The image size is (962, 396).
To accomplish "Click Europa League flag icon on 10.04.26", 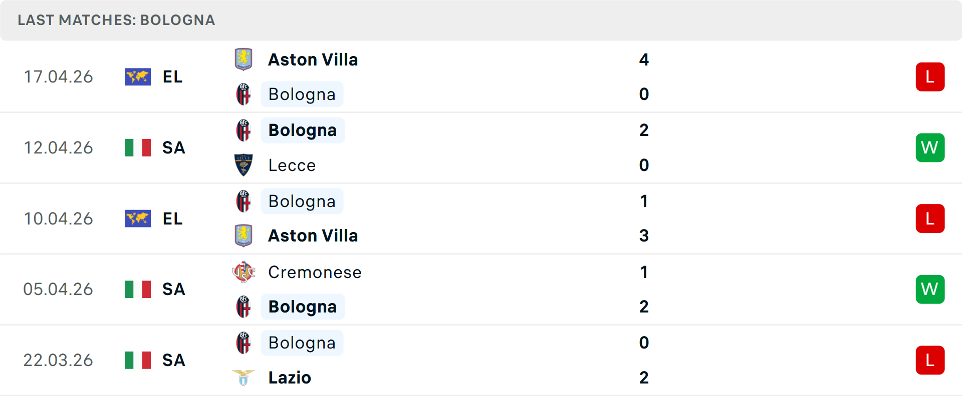I will 138,219.
